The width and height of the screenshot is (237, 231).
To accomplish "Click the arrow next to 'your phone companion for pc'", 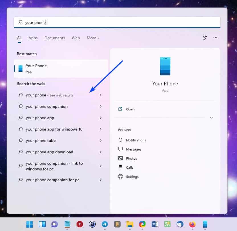I will tap(101, 180).
